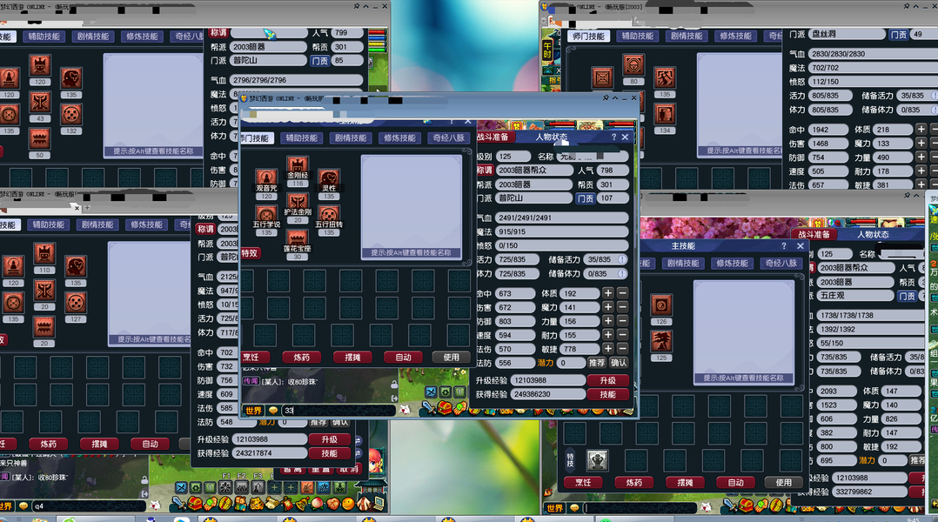Click the pin icon on the top-left game window
The width and height of the screenshot is (938, 522).
[x=357, y=5]
